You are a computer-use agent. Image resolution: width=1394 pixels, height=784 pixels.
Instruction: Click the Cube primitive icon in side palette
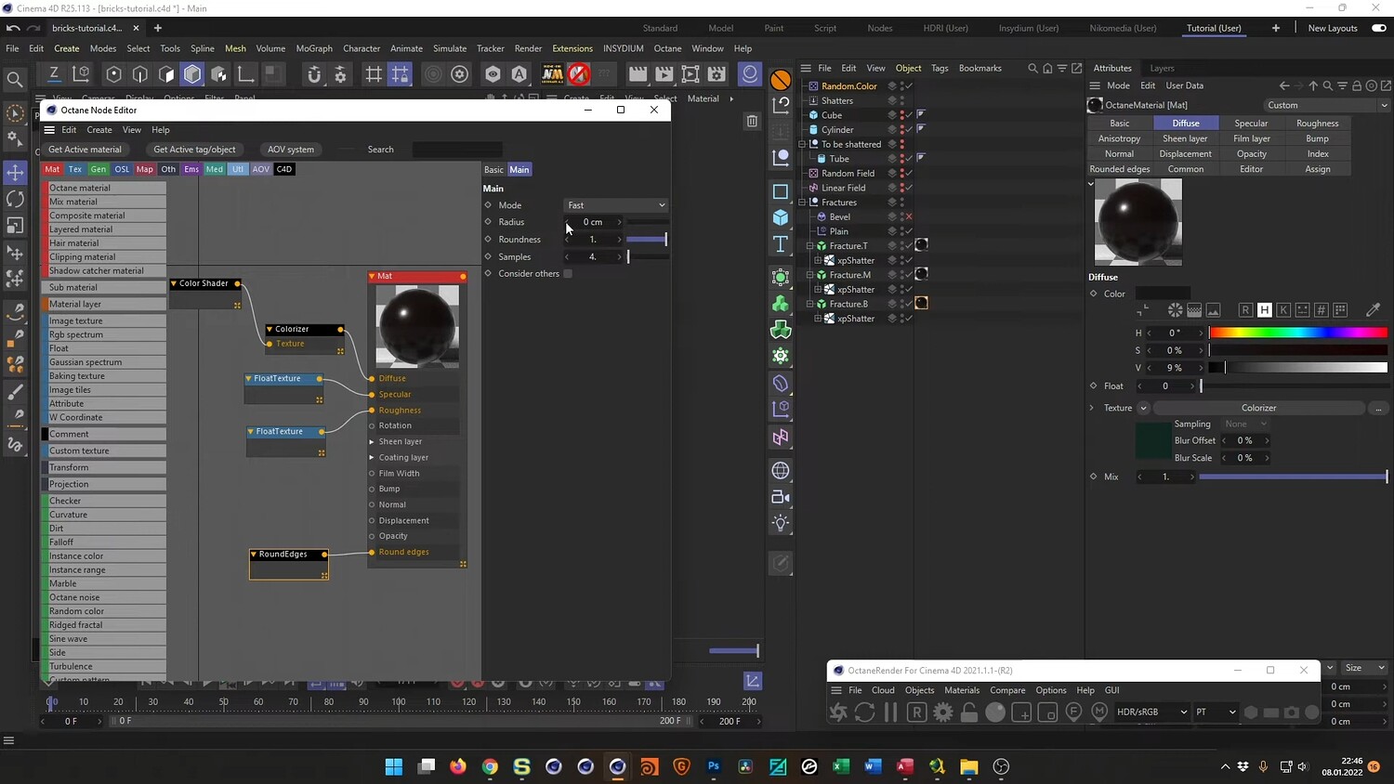(781, 217)
